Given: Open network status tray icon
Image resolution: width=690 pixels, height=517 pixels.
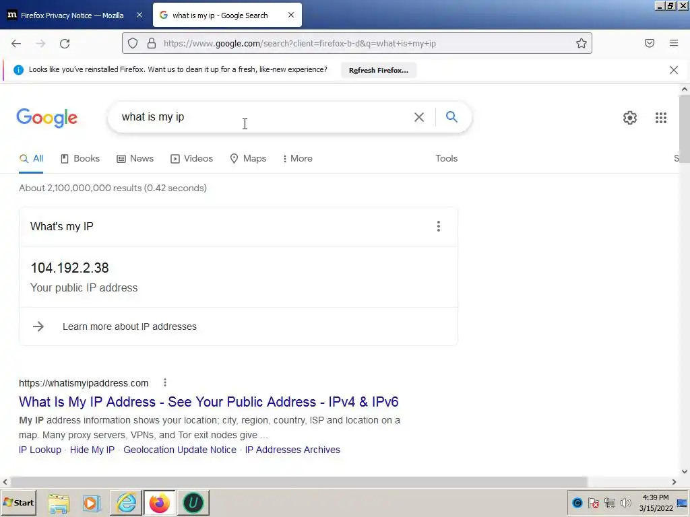Looking at the screenshot, I should point(609,502).
